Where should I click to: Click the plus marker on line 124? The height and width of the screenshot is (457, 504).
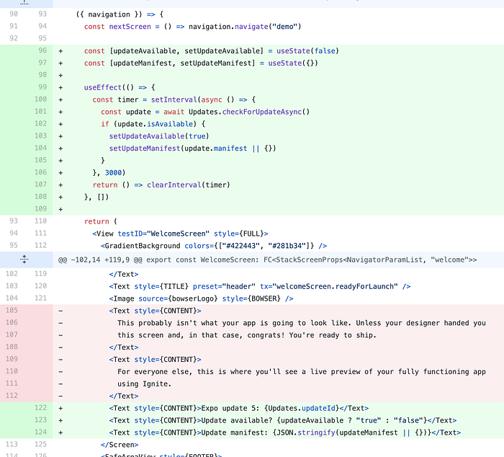click(60, 433)
